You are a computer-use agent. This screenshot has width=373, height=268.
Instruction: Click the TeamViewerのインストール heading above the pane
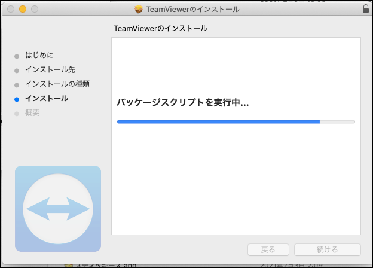(160, 28)
